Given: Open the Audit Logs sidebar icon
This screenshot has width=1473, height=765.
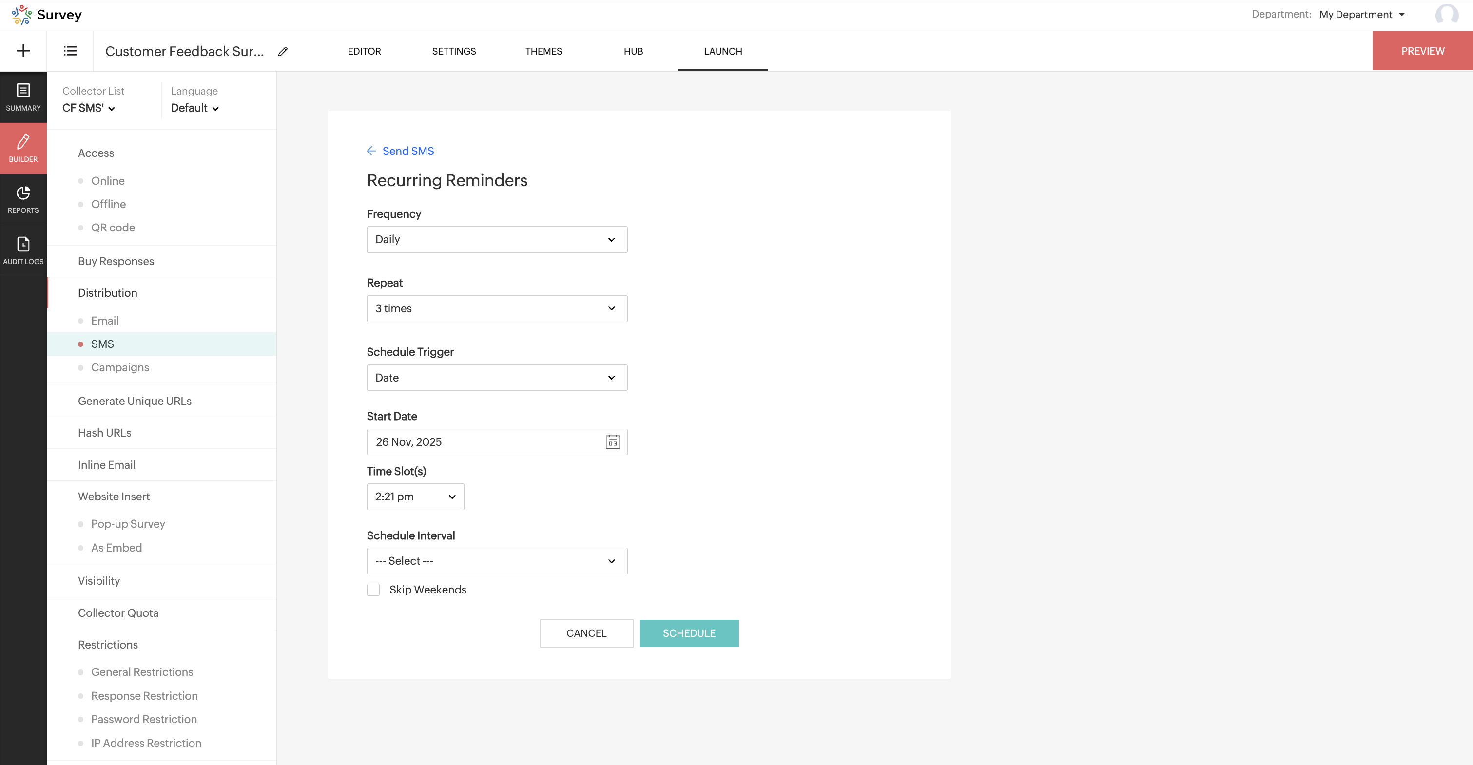Looking at the screenshot, I should pos(23,250).
